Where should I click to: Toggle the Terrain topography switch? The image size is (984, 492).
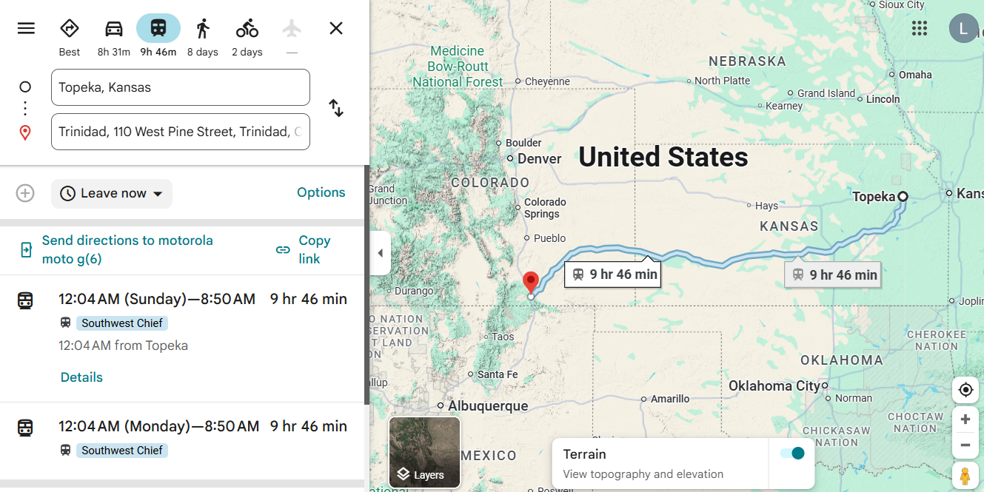coord(791,453)
